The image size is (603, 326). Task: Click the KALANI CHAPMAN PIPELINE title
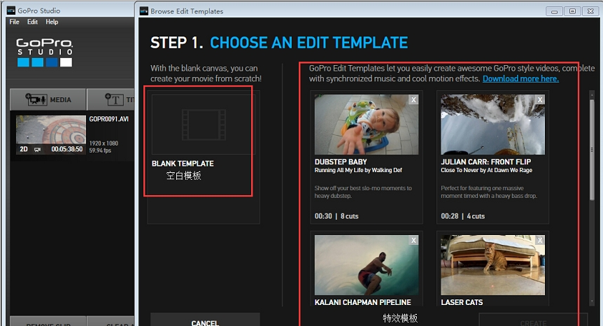[362, 302]
